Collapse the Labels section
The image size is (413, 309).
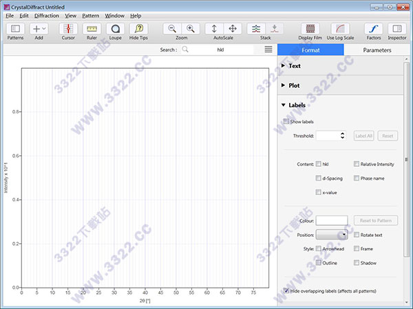(x=284, y=105)
